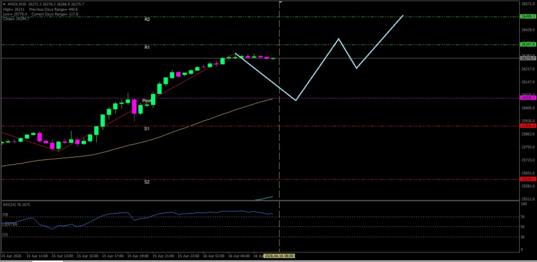Click the blue RSI line in indicator window
Image resolution: width=537 pixels, height=262 pixels.
tap(179, 214)
